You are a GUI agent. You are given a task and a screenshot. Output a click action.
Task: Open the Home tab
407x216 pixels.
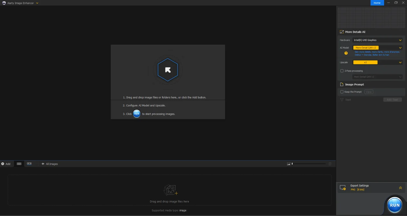377,3
